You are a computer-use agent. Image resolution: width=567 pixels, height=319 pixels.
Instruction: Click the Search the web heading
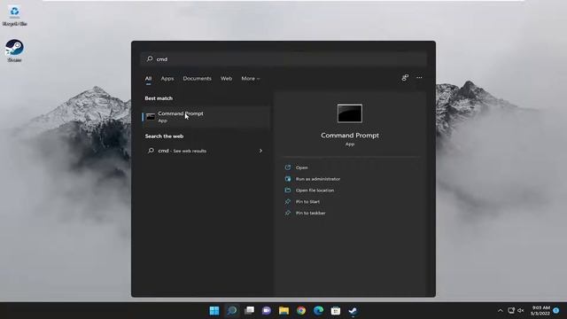click(164, 136)
